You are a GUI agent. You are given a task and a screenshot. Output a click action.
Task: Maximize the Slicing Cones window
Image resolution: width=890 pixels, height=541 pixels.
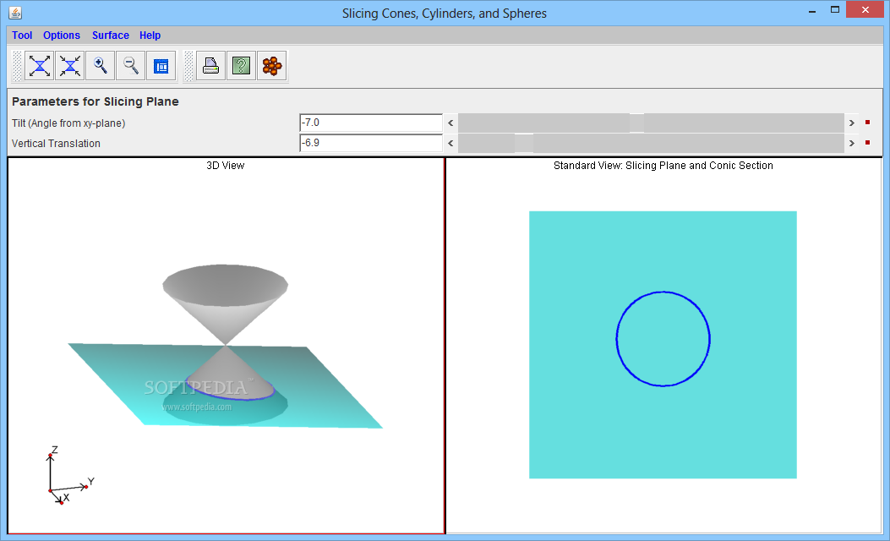coord(835,9)
